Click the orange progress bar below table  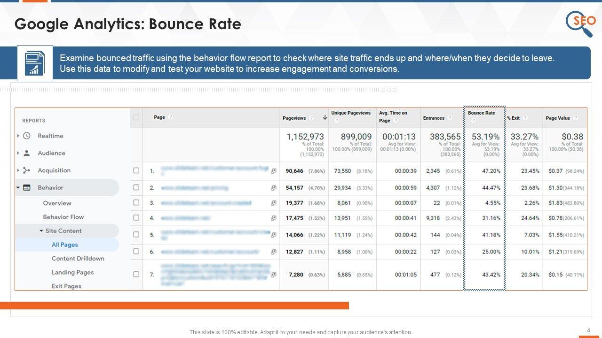(x=174, y=306)
